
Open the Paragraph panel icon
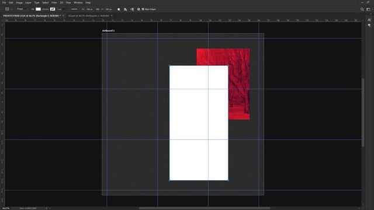pos(369,25)
